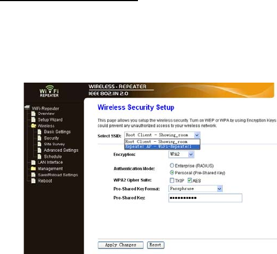Screen dimensions: 277x254
Task: Open Pre-Shared Key Format Passphrase dropdown
Action: coord(195,189)
